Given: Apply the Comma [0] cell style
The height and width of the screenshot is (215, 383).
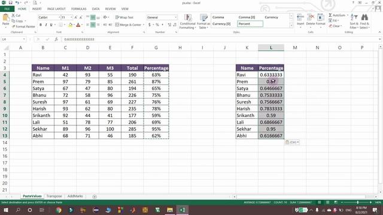Looking at the screenshot, I should (247, 17).
